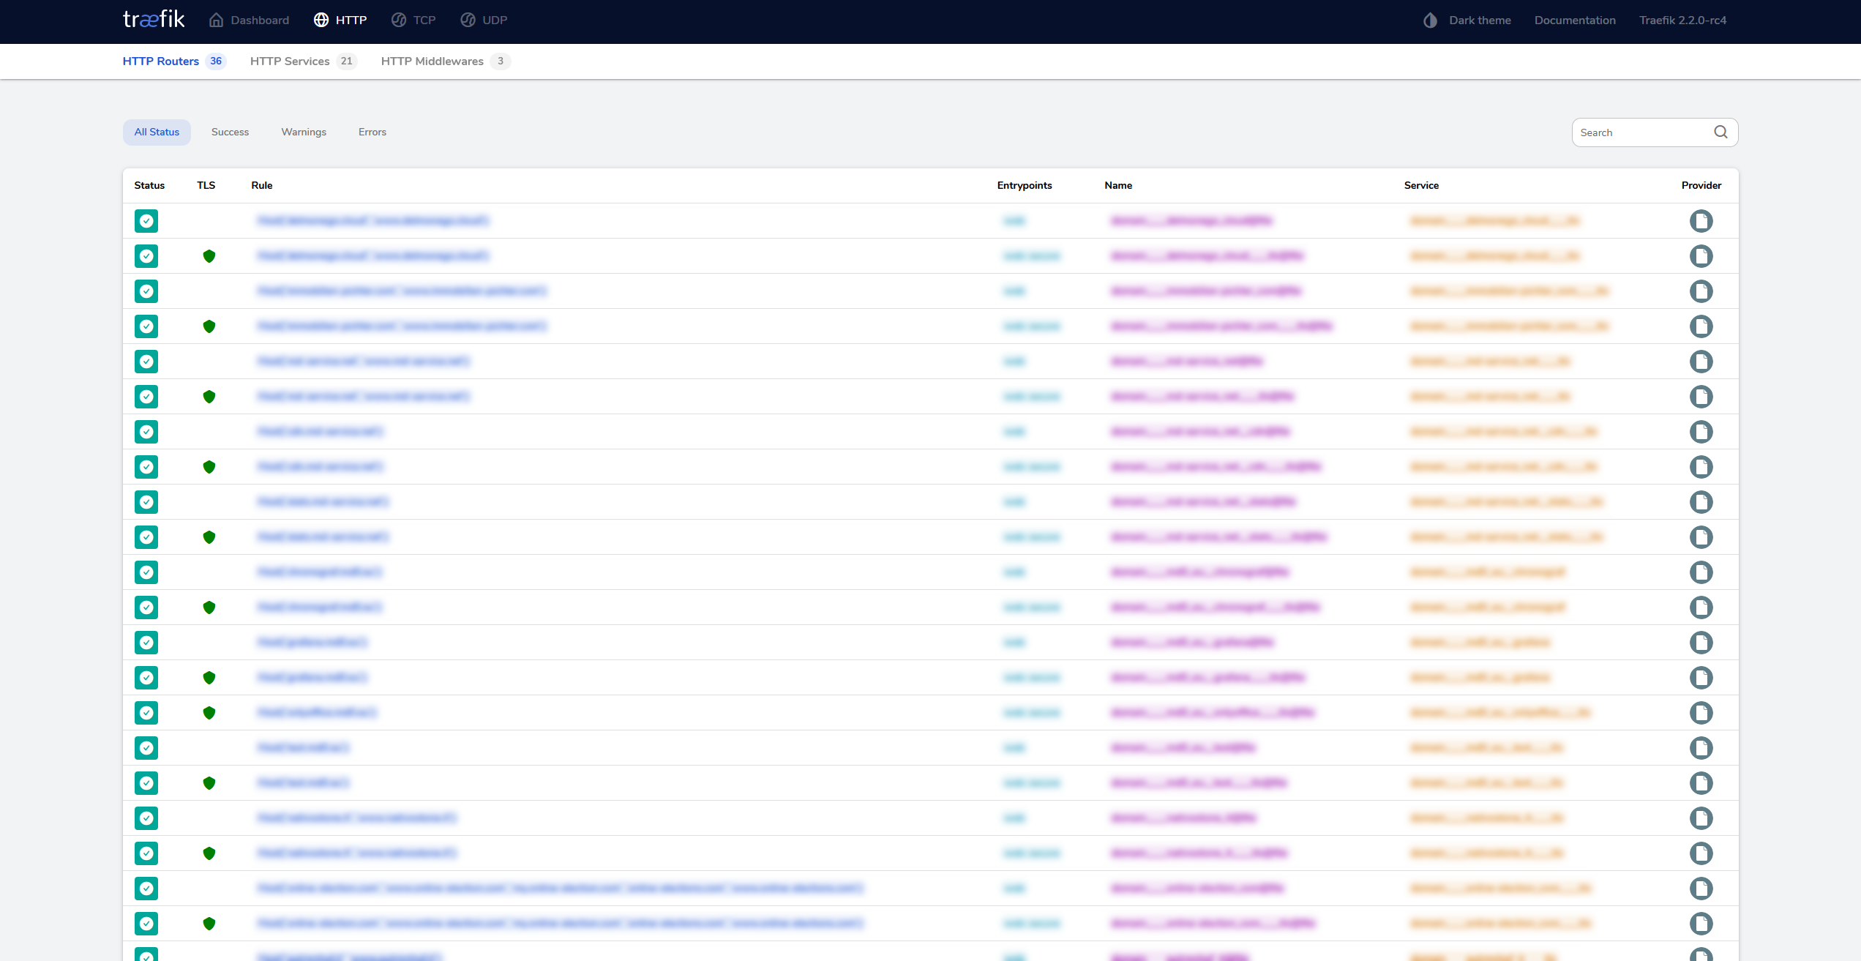Click the file provider icon in the first table row
The image size is (1861, 961).
(x=1701, y=220)
